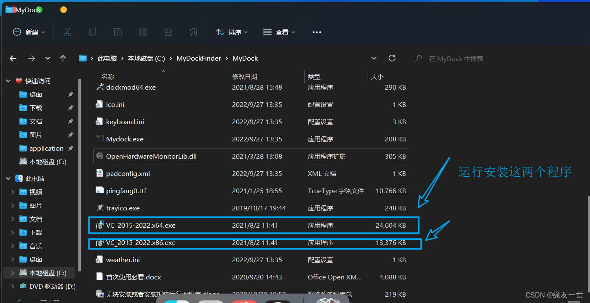The height and width of the screenshot is (303, 590).
Task: Click the Delete trash icon
Action: [194, 32]
